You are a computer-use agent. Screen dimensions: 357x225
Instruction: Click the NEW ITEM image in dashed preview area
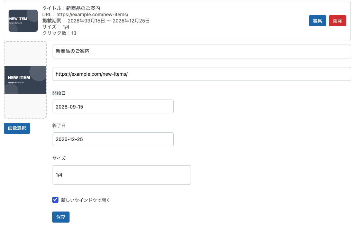click(x=25, y=80)
